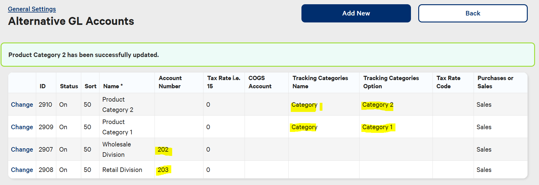This screenshot has height=185, width=539.
Task: Click the Account Number column header
Action: click(170, 82)
